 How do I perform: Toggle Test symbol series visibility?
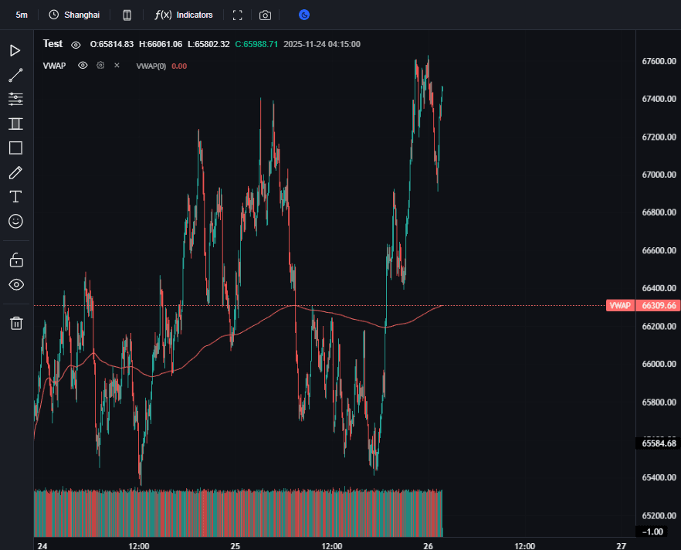[x=76, y=44]
